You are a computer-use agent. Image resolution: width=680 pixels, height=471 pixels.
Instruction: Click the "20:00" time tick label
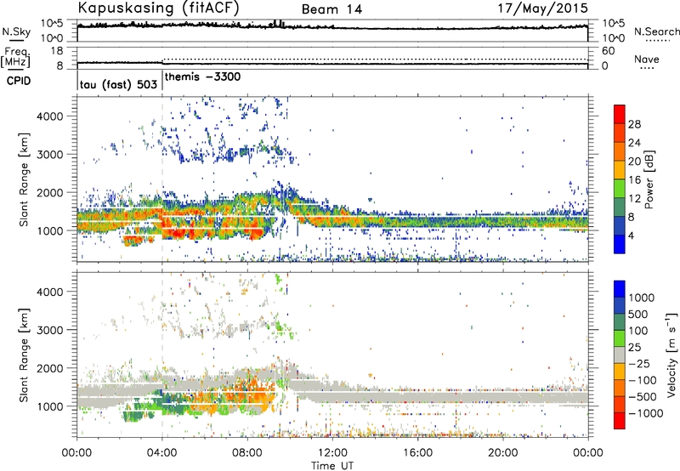click(502, 453)
